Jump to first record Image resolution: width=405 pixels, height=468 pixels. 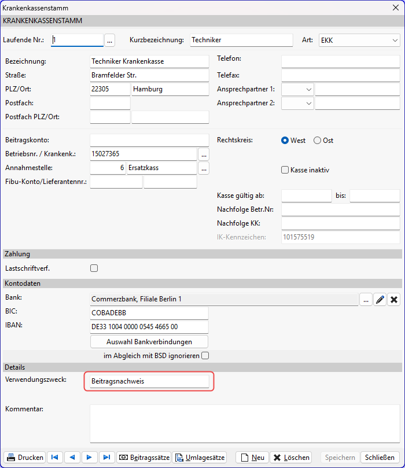click(x=55, y=457)
